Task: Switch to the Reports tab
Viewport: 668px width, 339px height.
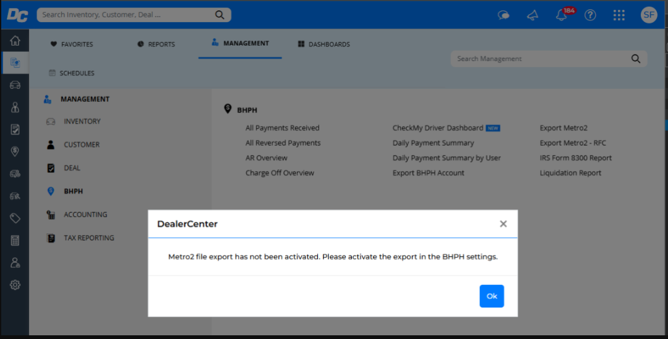Action: 156,44
